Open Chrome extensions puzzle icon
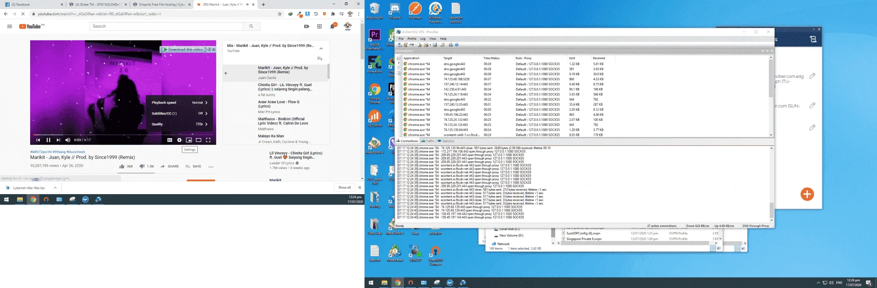 pos(333,14)
